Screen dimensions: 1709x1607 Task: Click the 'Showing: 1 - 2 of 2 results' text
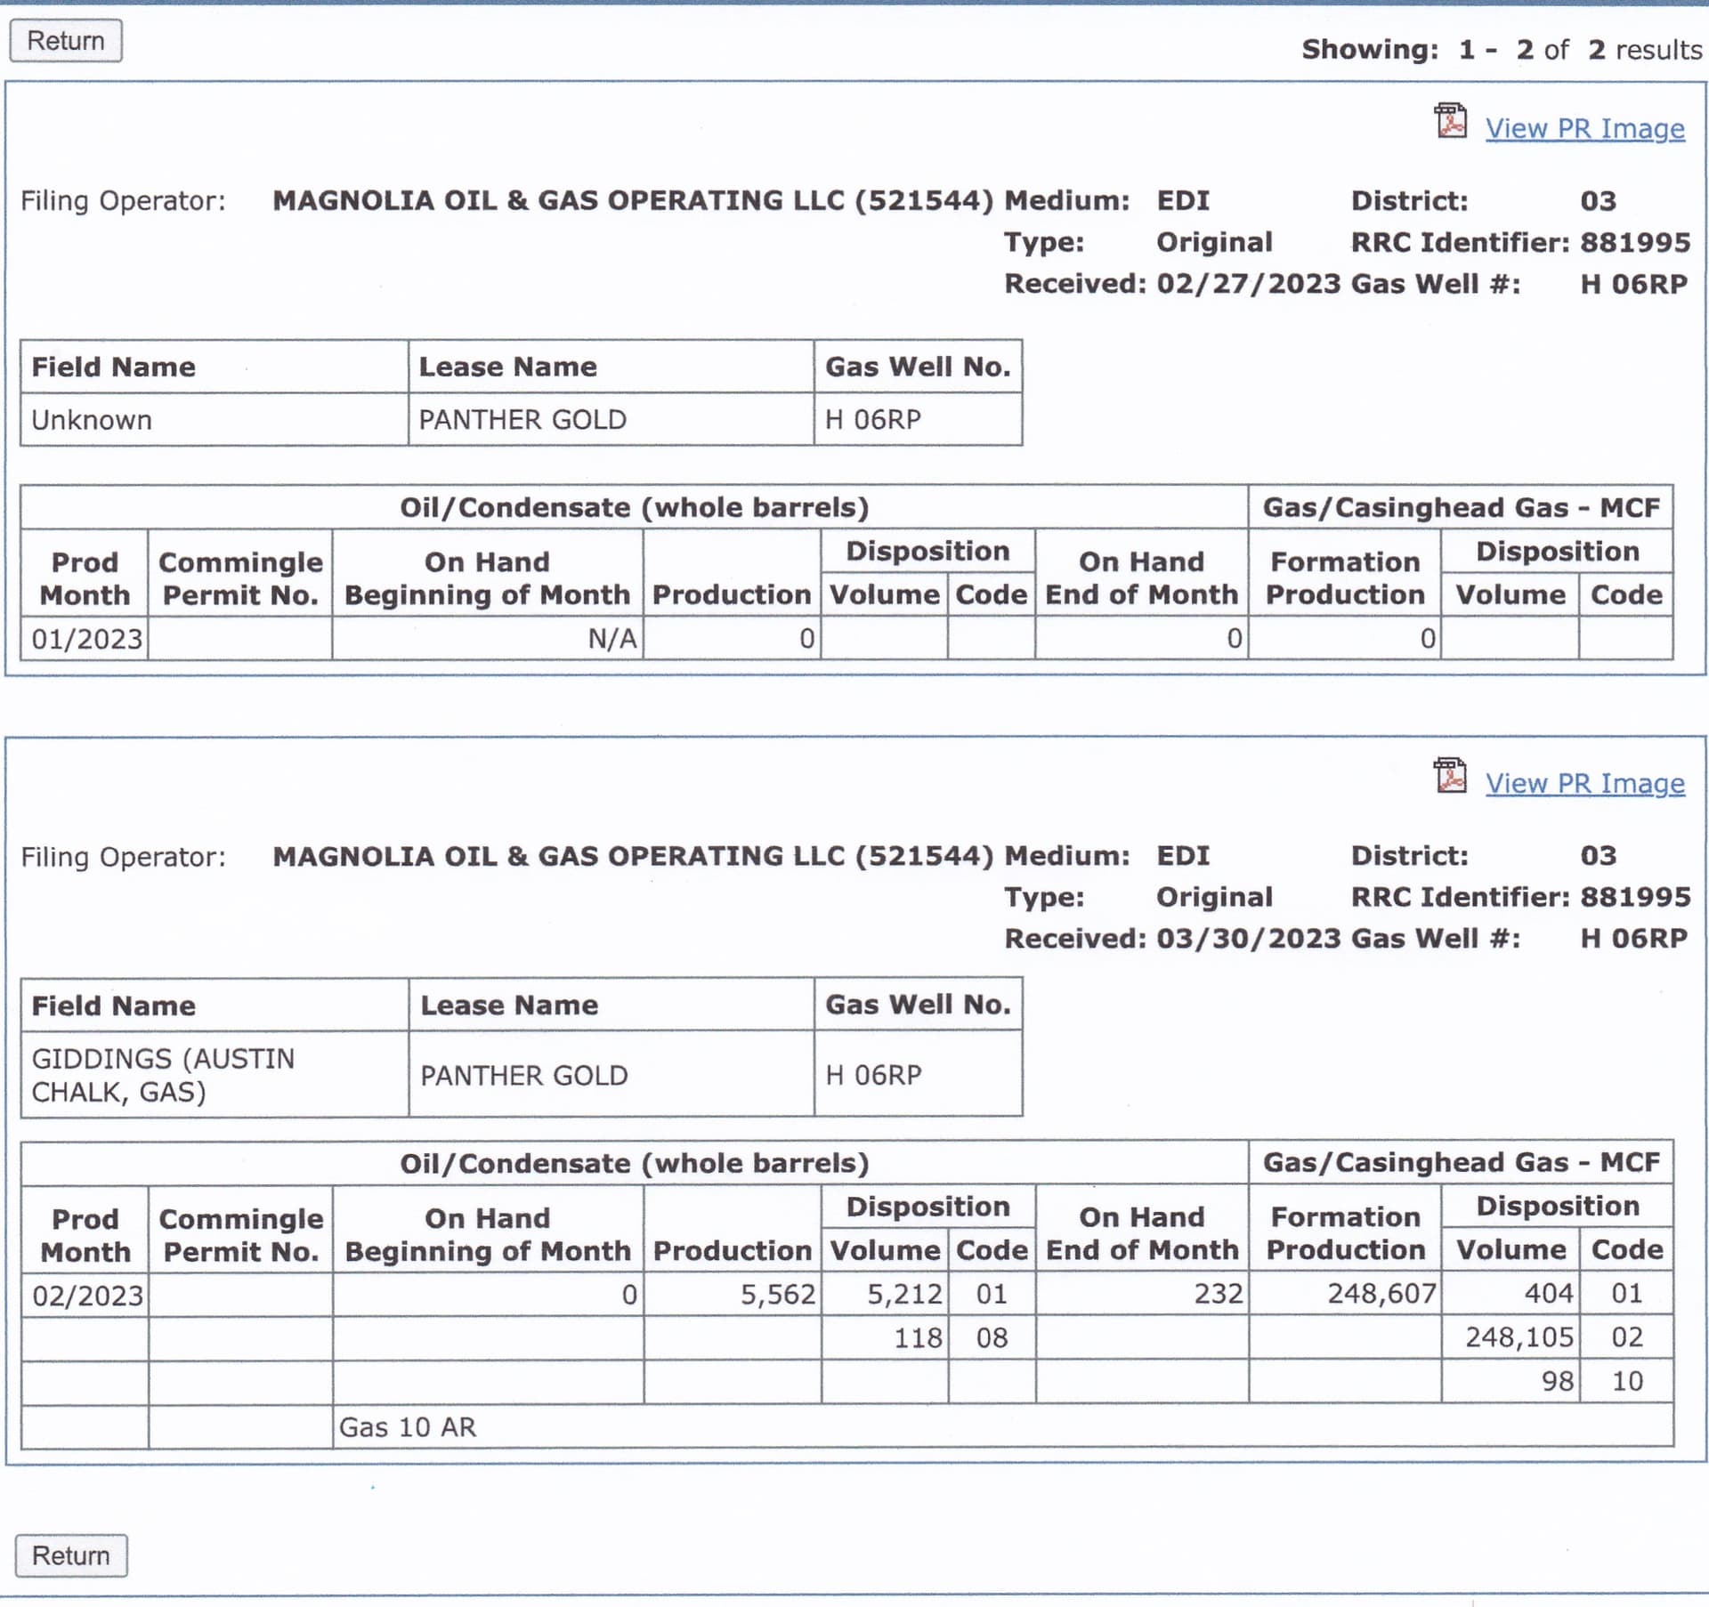(x=1502, y=50)
